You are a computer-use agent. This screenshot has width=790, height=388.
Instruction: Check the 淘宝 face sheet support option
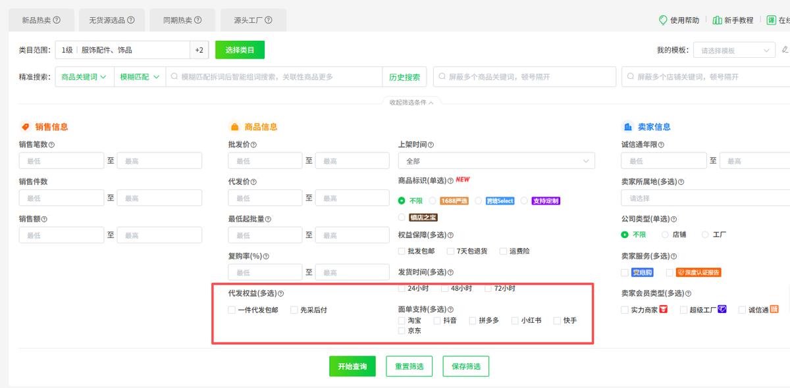402,321
